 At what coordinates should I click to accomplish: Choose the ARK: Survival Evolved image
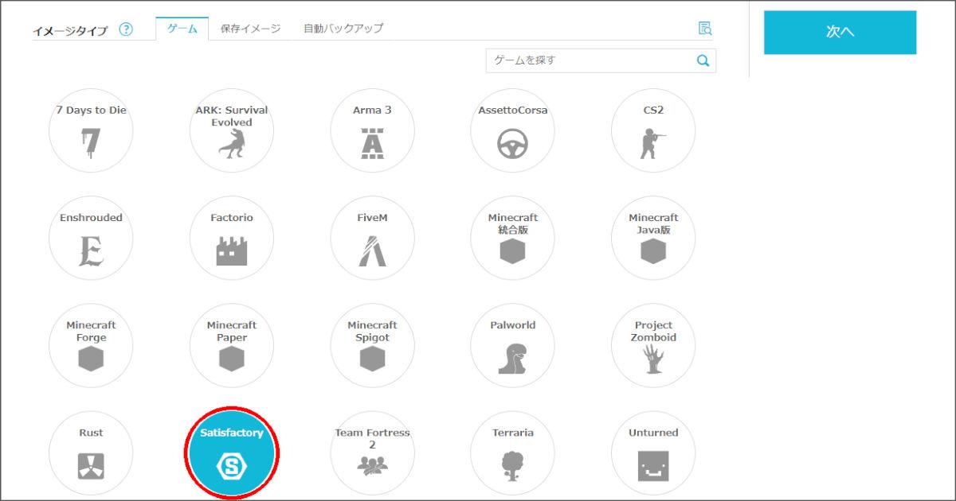(x=232, y=130)
